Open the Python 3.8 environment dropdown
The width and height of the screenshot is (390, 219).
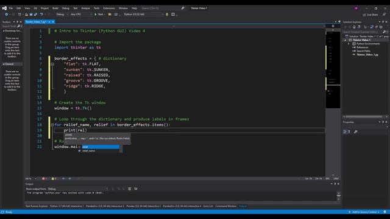(144, 15)
